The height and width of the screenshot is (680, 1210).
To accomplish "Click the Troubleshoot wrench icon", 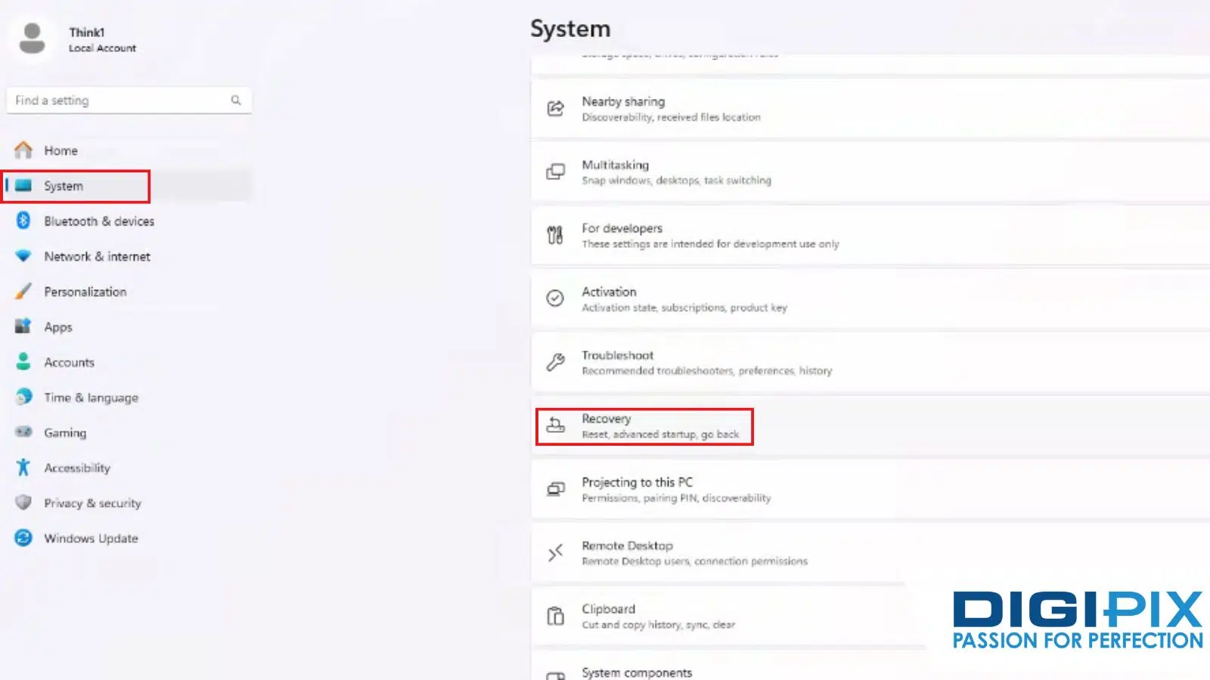I will [x=556, y=362].
